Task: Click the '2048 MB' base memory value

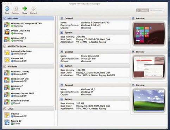Action: [81, 37]
